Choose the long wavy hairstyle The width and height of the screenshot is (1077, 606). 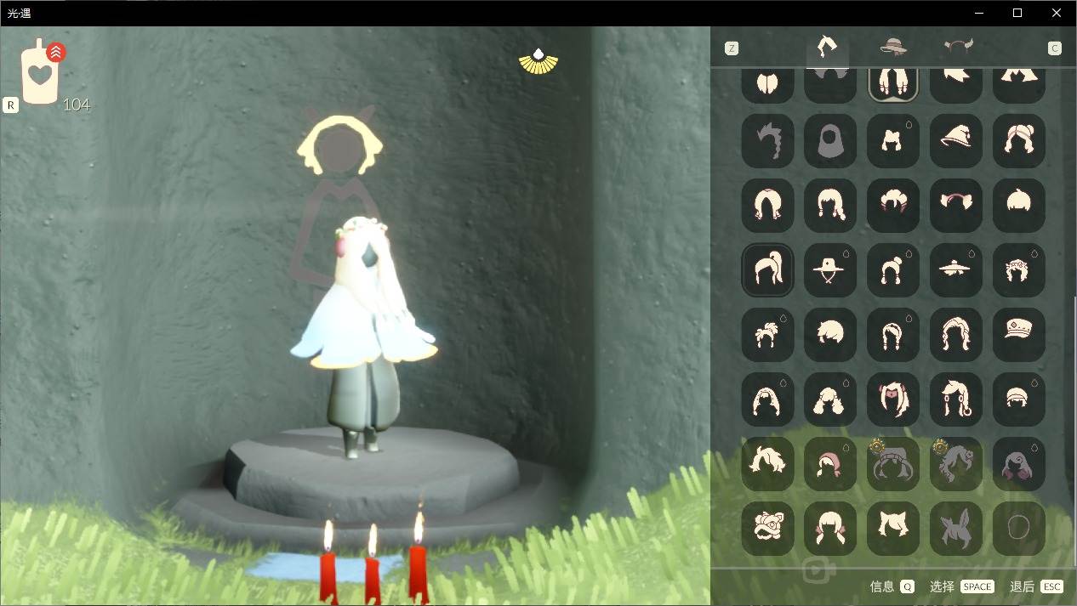[956, 335]
